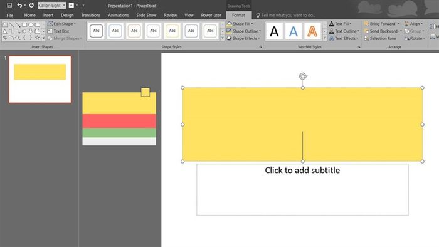The width and height of the screenshot is (439, 247).
Task: Choose the orange outlined WordArt style A
Action: coord(312,31)
